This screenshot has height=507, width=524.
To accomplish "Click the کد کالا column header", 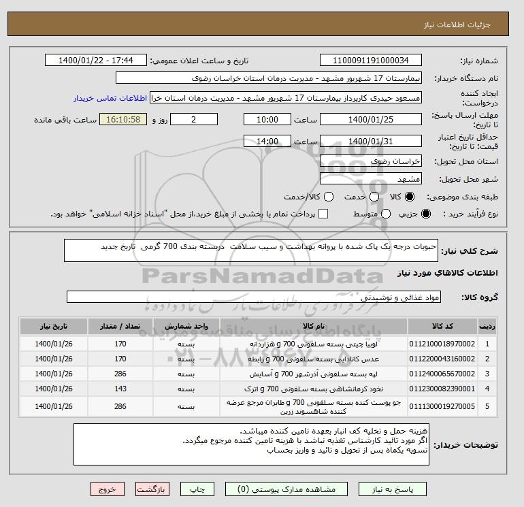I will [x=442, y=326].
